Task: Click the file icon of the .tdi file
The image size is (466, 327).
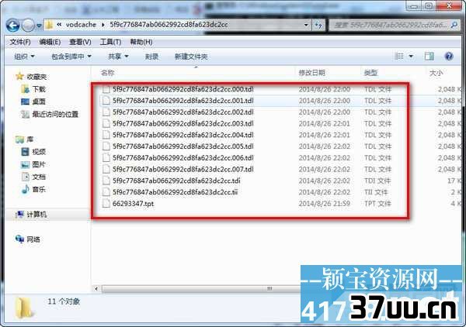Action: pyautogui.click(x=106, y=181)
